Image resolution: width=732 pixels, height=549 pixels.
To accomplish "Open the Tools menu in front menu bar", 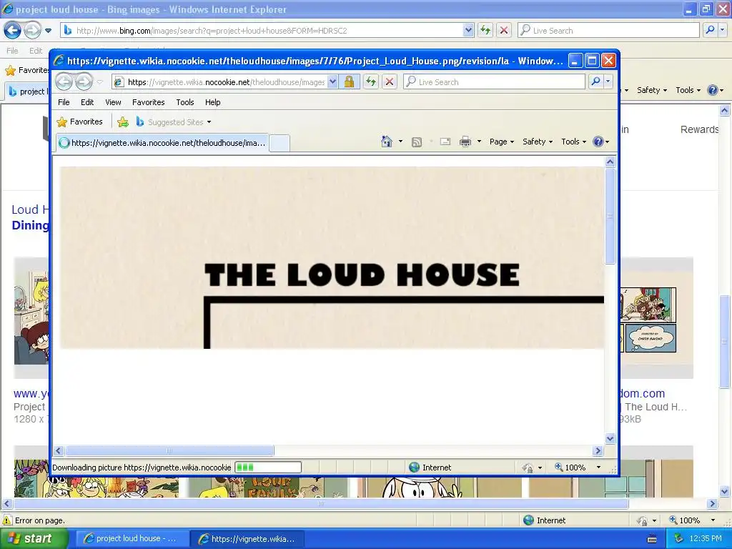I will 185,102.
